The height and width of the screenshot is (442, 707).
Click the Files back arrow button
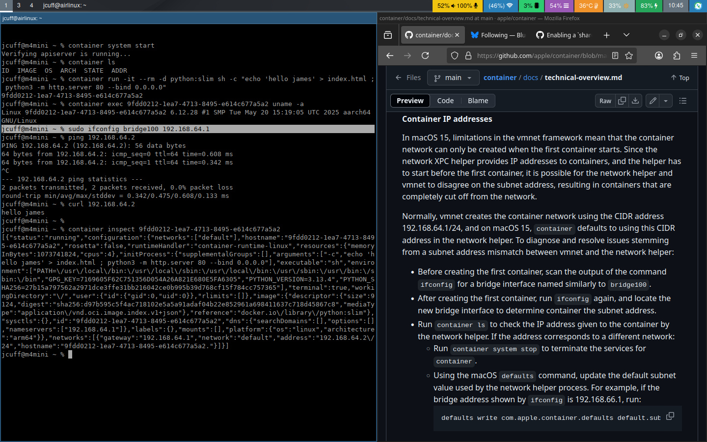408,78
